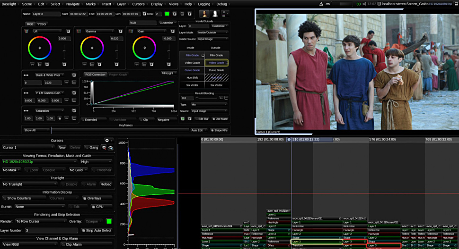The image size is (459, 249).
Task: Open the HD 1920x1080/24p viewing format dropdown
Action: [39, 162]
